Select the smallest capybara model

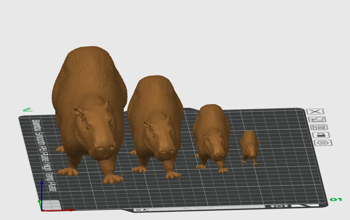point(250,147)
